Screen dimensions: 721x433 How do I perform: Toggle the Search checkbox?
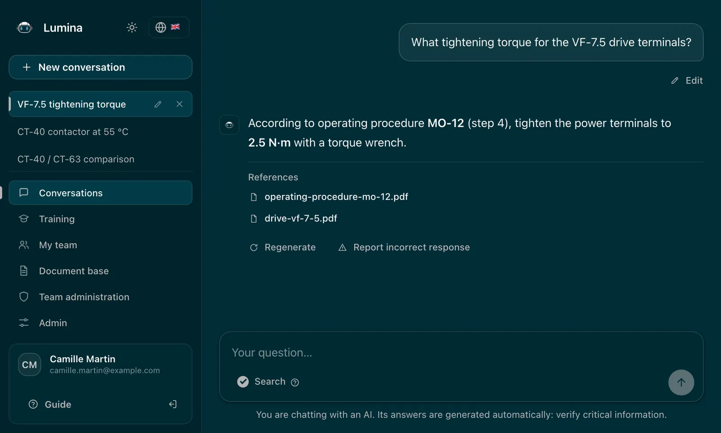point(243,382)
